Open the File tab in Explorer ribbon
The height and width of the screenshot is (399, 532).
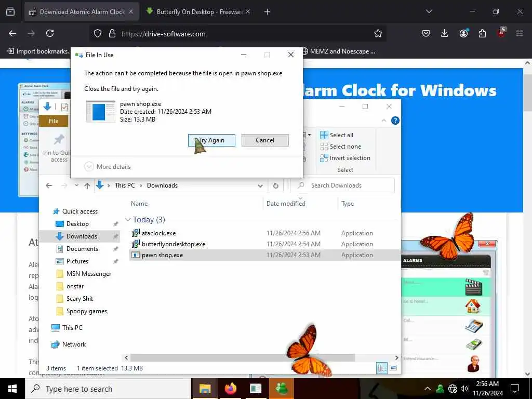[x=54, y=121]
